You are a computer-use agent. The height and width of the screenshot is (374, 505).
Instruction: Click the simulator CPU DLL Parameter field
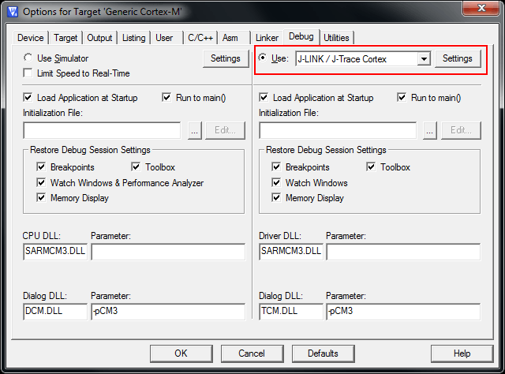(168, 252)
